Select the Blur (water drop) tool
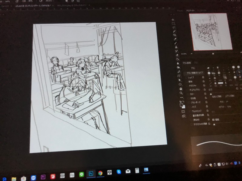 (178, 63)
